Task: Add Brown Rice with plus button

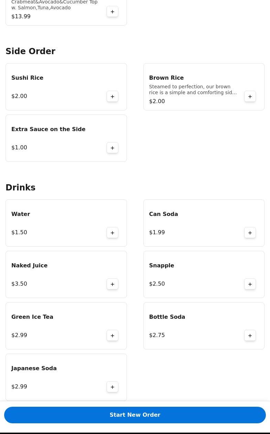Action: point(250,96)
